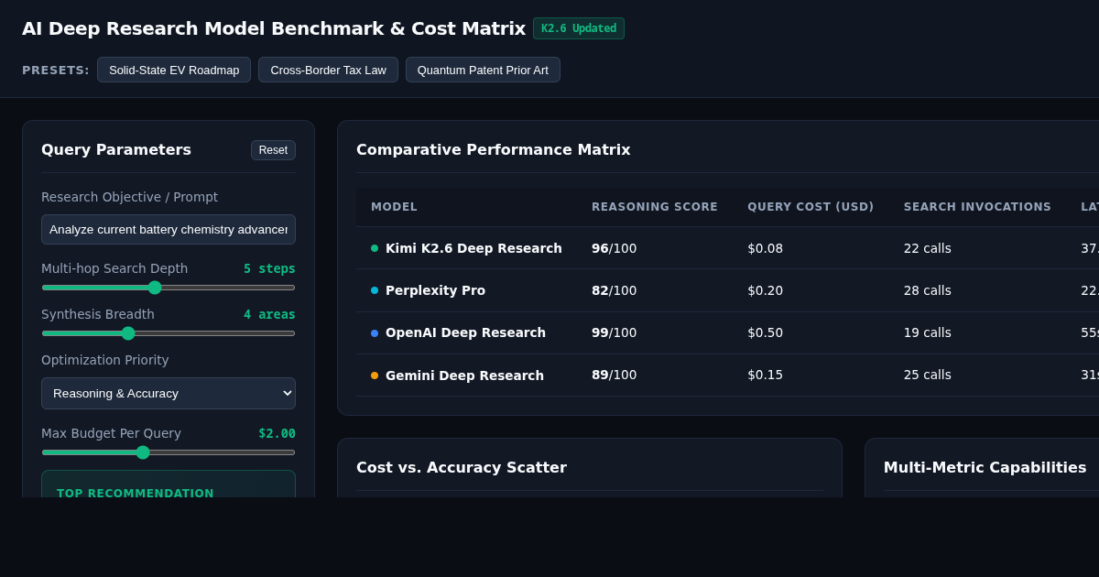Click the 25 calls cell

coord(927,375)
